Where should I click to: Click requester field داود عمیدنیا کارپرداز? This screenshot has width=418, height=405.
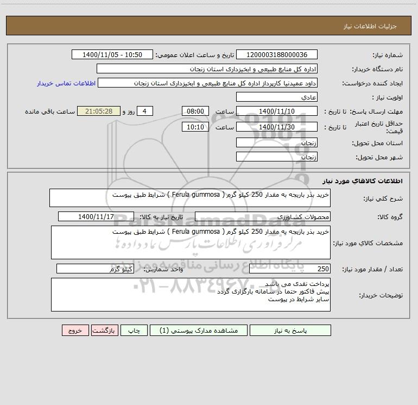[x=208, y=83]
